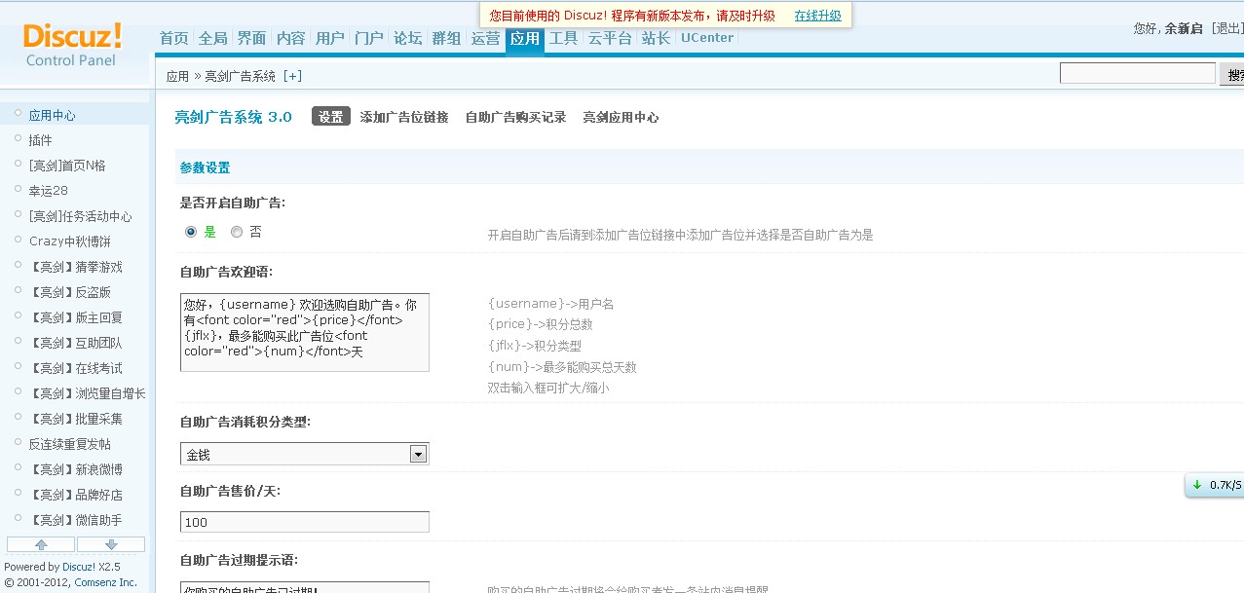This screenshot has width=1244, height=593.
Task: Open the 全局 top menu
Action: tap(213, 38)
